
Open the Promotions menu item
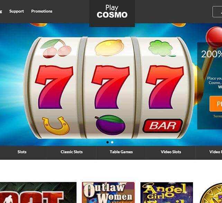tap(42, 11)
